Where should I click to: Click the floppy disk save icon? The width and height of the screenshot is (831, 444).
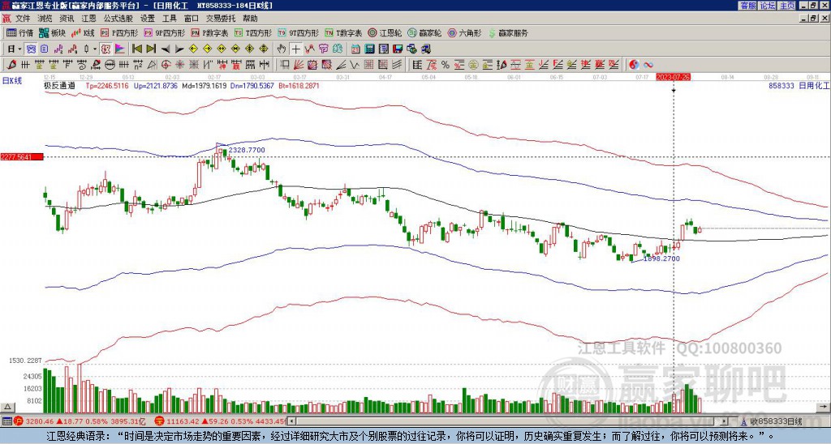[398, 49]
